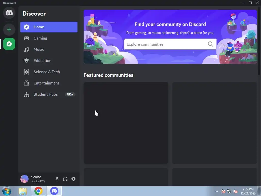The height and width of the screenshot is (196, 261).
Task: Click the graduation cap Education icon
Action: pos(27,61)
